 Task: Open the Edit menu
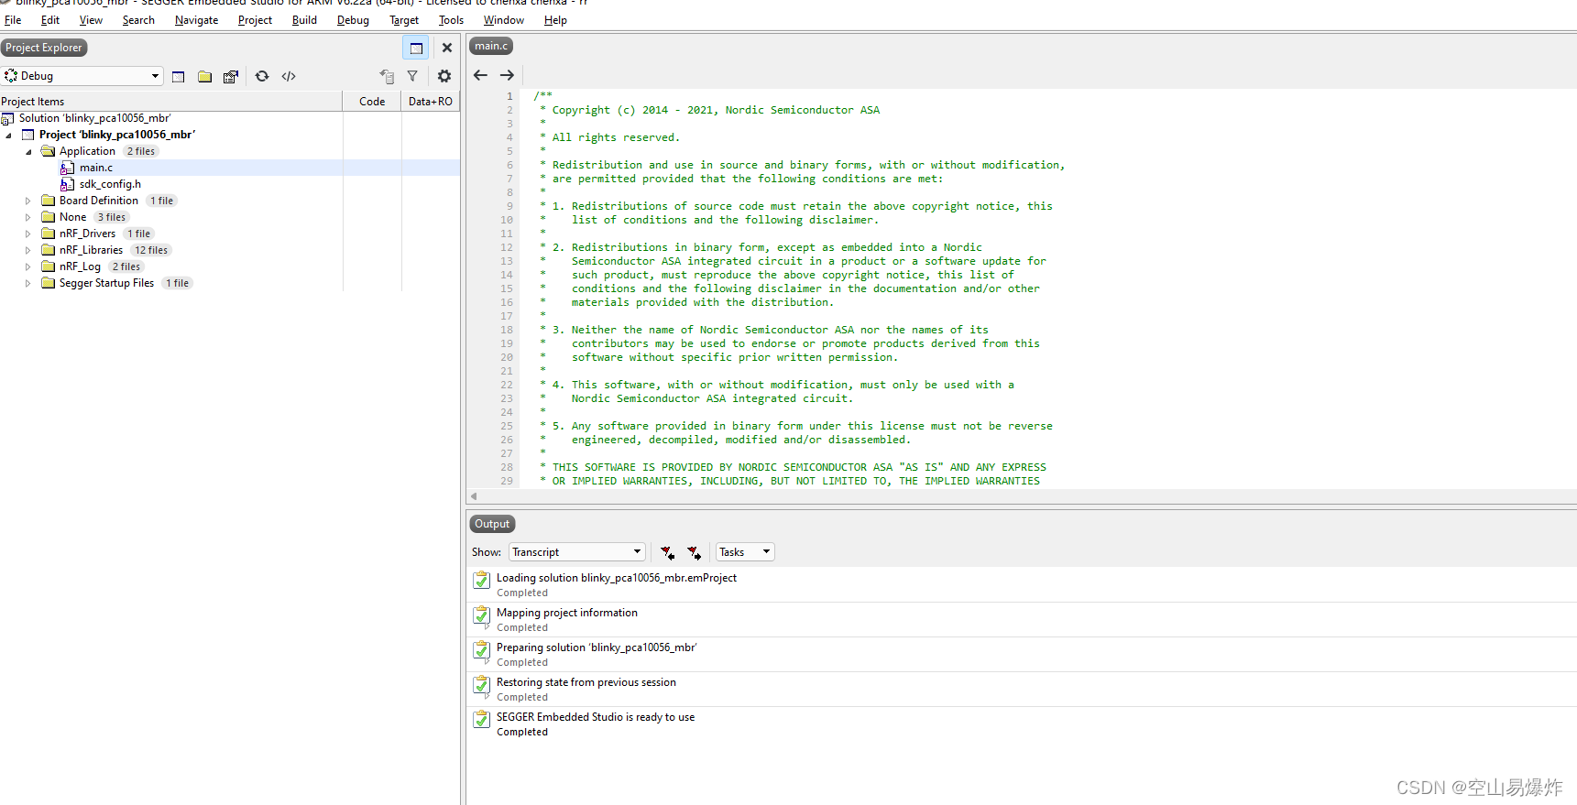point(50,20)
